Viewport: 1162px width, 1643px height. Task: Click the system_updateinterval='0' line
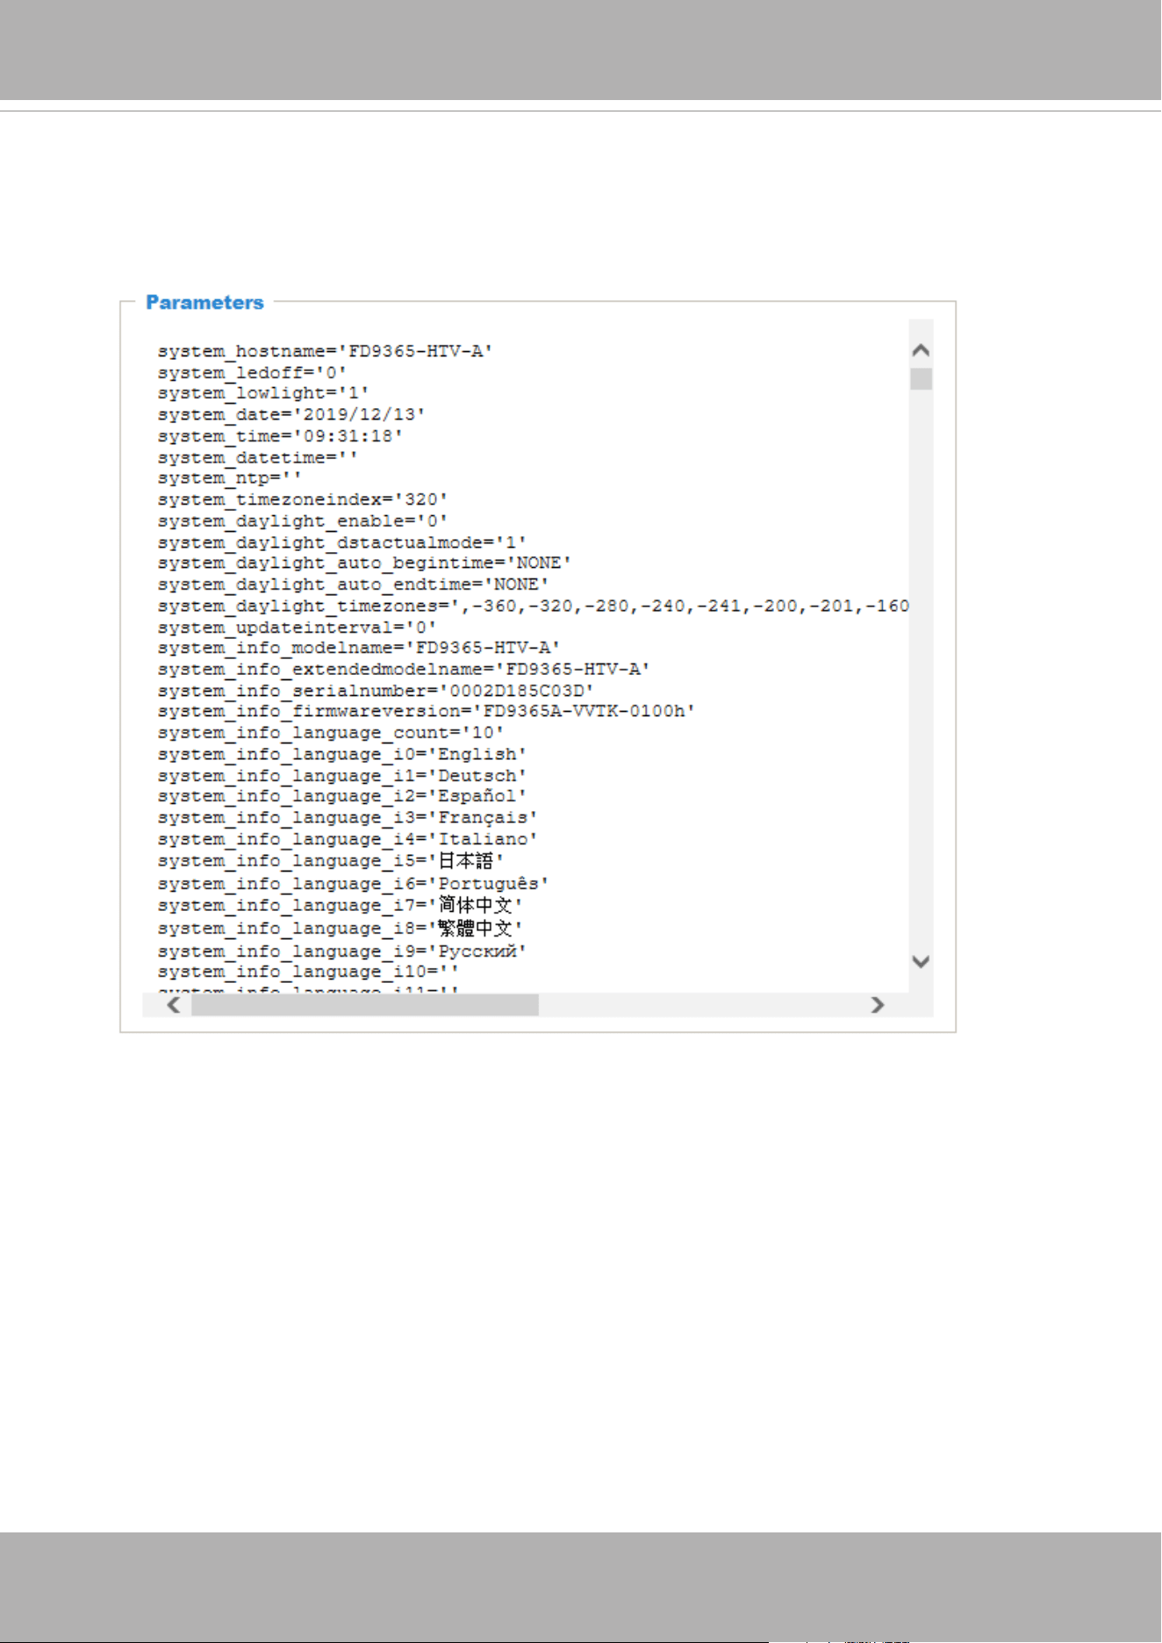(x=298, y=628)
